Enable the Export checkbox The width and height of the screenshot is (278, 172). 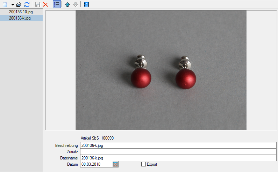[x=143, y=164]
